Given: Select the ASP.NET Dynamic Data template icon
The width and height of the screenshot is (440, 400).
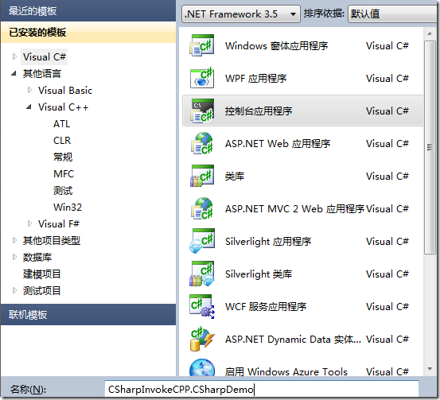Looking at the screenshot, I should point(202,339).
